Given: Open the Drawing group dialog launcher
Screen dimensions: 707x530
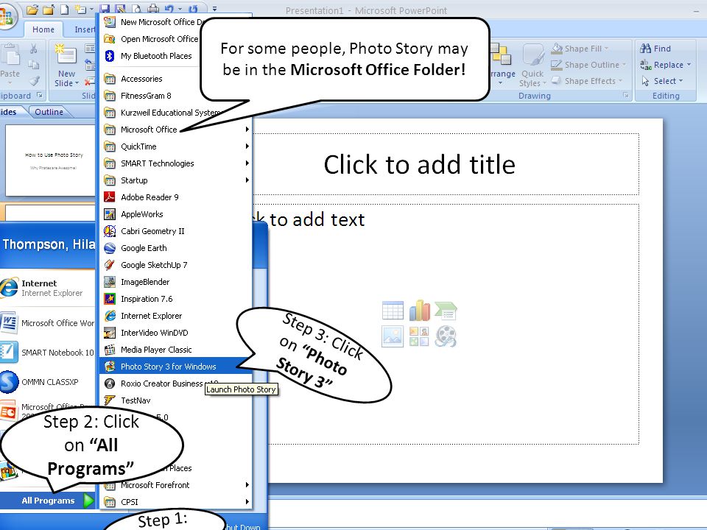Looking at the screenshot, I should pos(626,96).
